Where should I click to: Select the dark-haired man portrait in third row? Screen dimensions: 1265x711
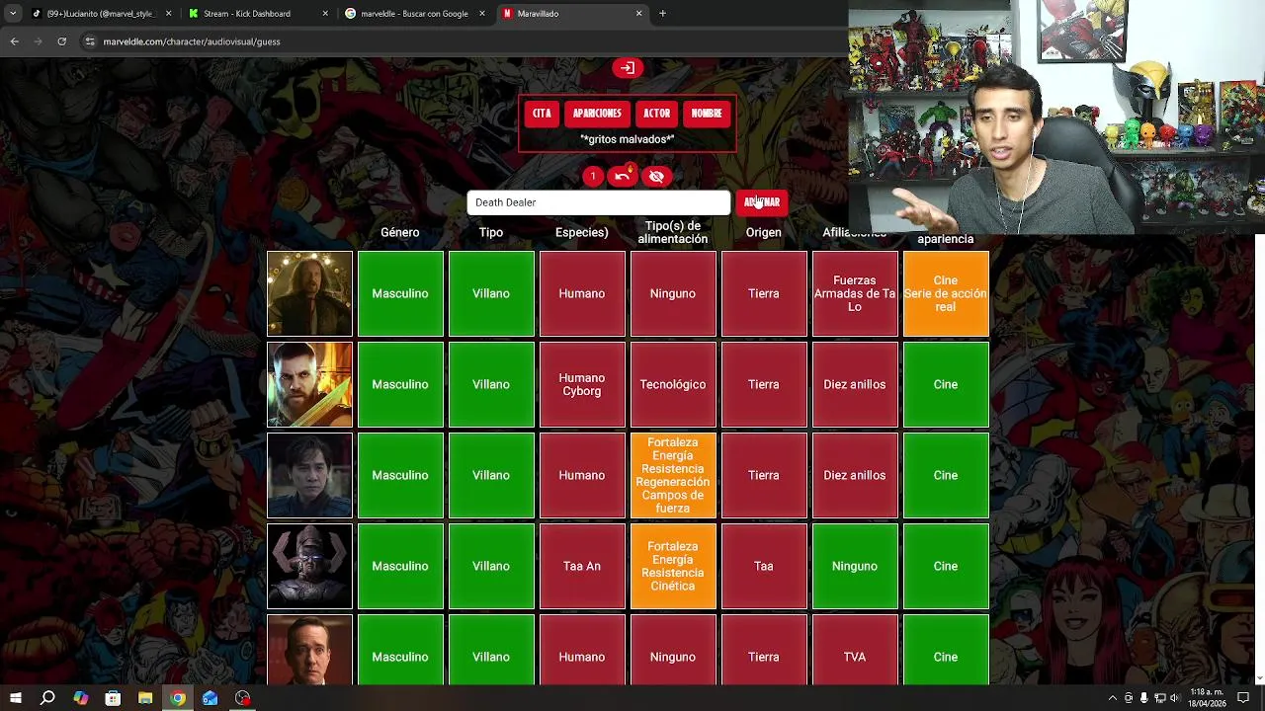click(309, 475)
